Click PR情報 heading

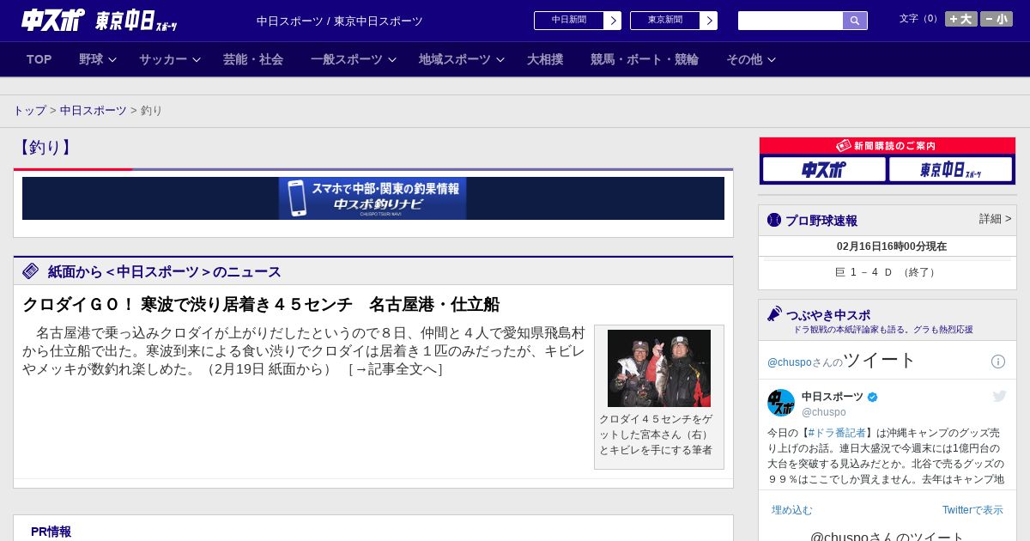point(51,532)
